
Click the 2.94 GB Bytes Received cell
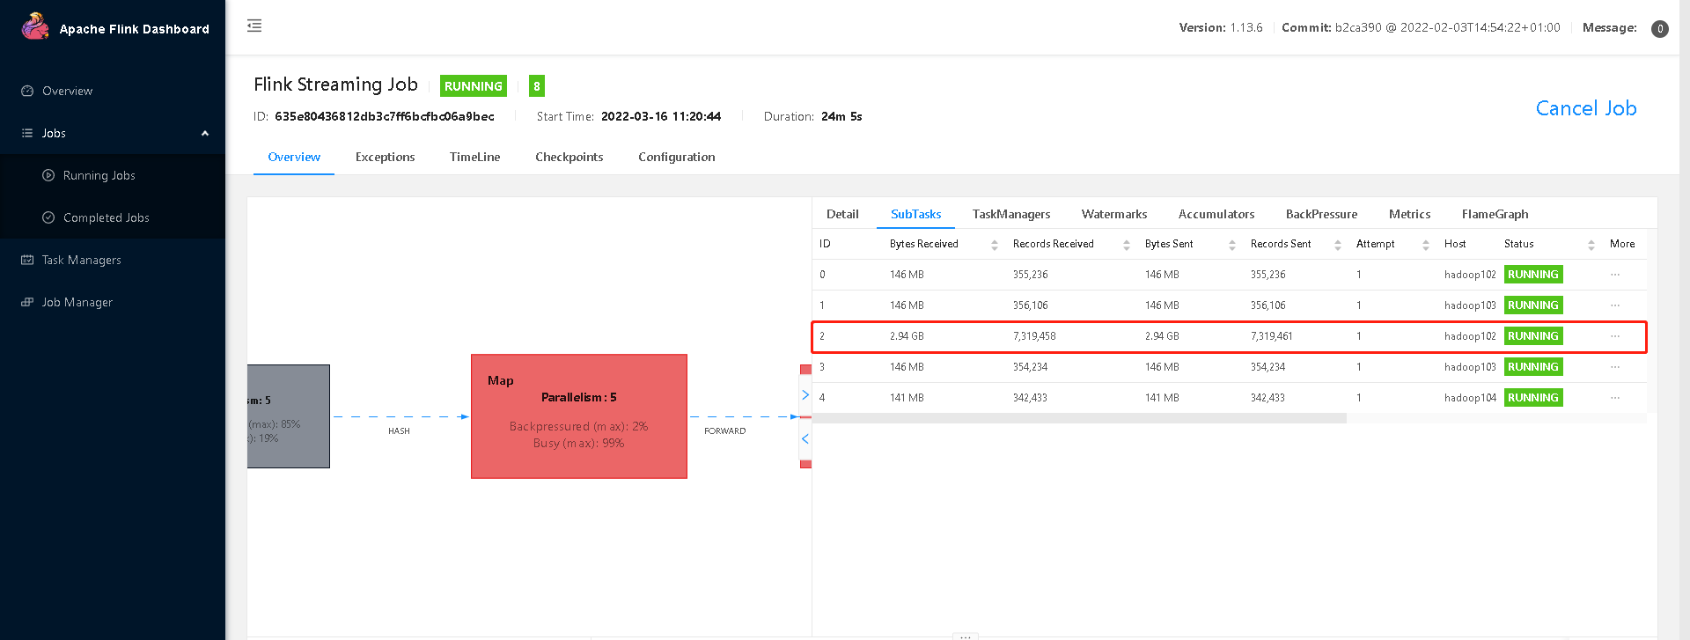tap(907, 336)
